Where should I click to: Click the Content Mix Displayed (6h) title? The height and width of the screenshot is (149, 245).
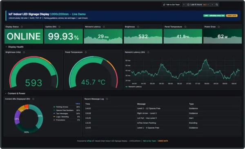click(x=18, y=99)
